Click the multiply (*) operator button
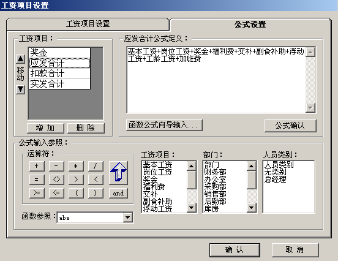Image resolution: width=338 pixels, height=261 pixels. [76, 166]
